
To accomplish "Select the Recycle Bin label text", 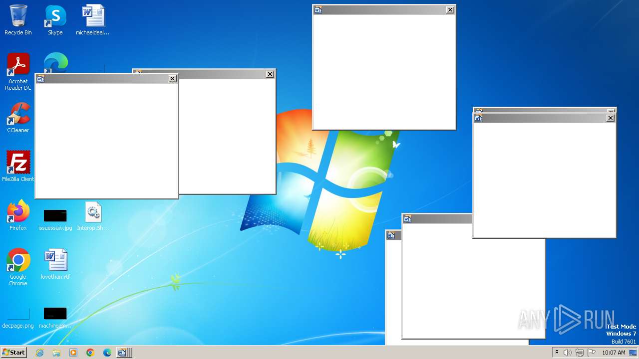I will (18, 32).
